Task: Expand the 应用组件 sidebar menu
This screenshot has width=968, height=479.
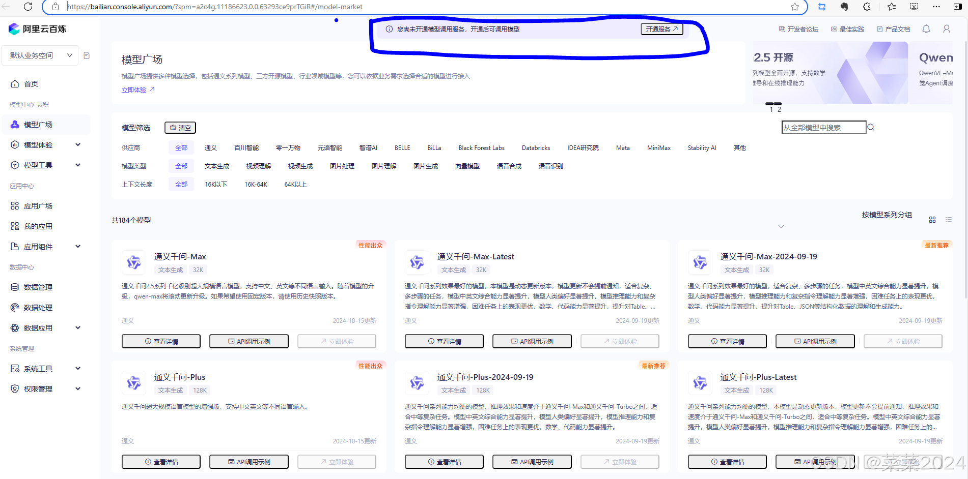Action: pyautogui.click(x=46, y=247)
